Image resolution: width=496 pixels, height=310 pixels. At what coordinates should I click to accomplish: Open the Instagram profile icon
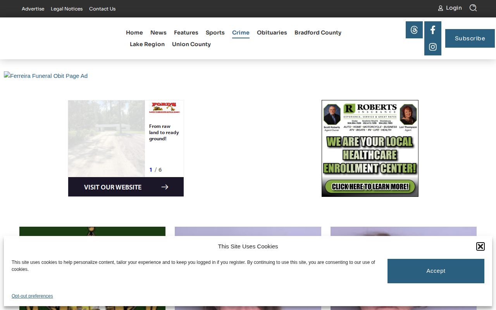pyautogui.click(x=433, y=47)
